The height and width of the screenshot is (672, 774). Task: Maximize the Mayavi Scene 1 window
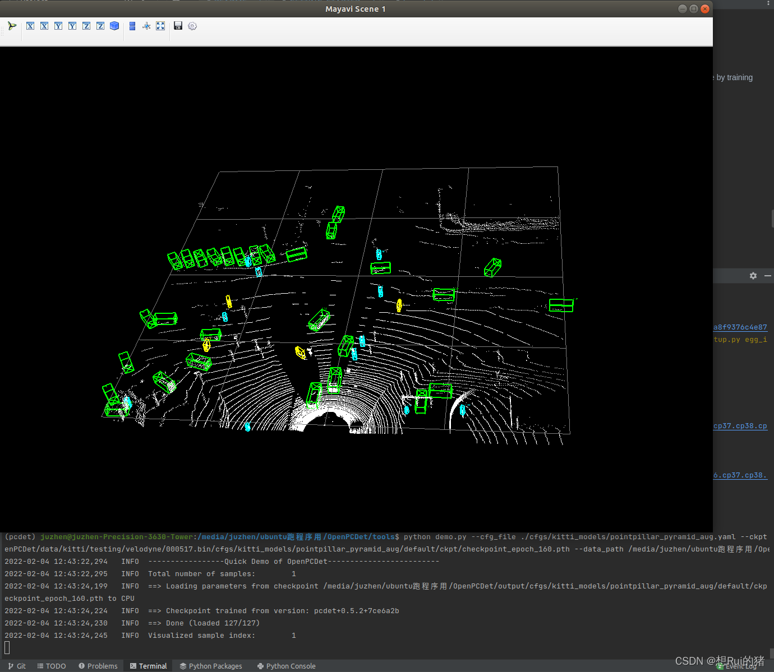point(694,8)
